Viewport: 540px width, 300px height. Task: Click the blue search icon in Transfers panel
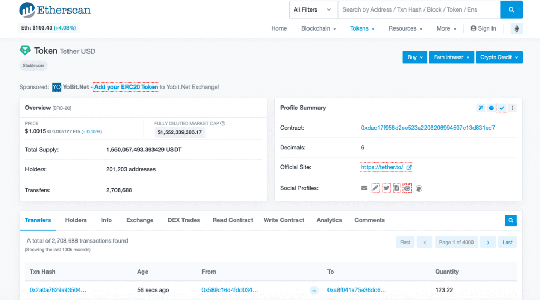coord(510,220)
